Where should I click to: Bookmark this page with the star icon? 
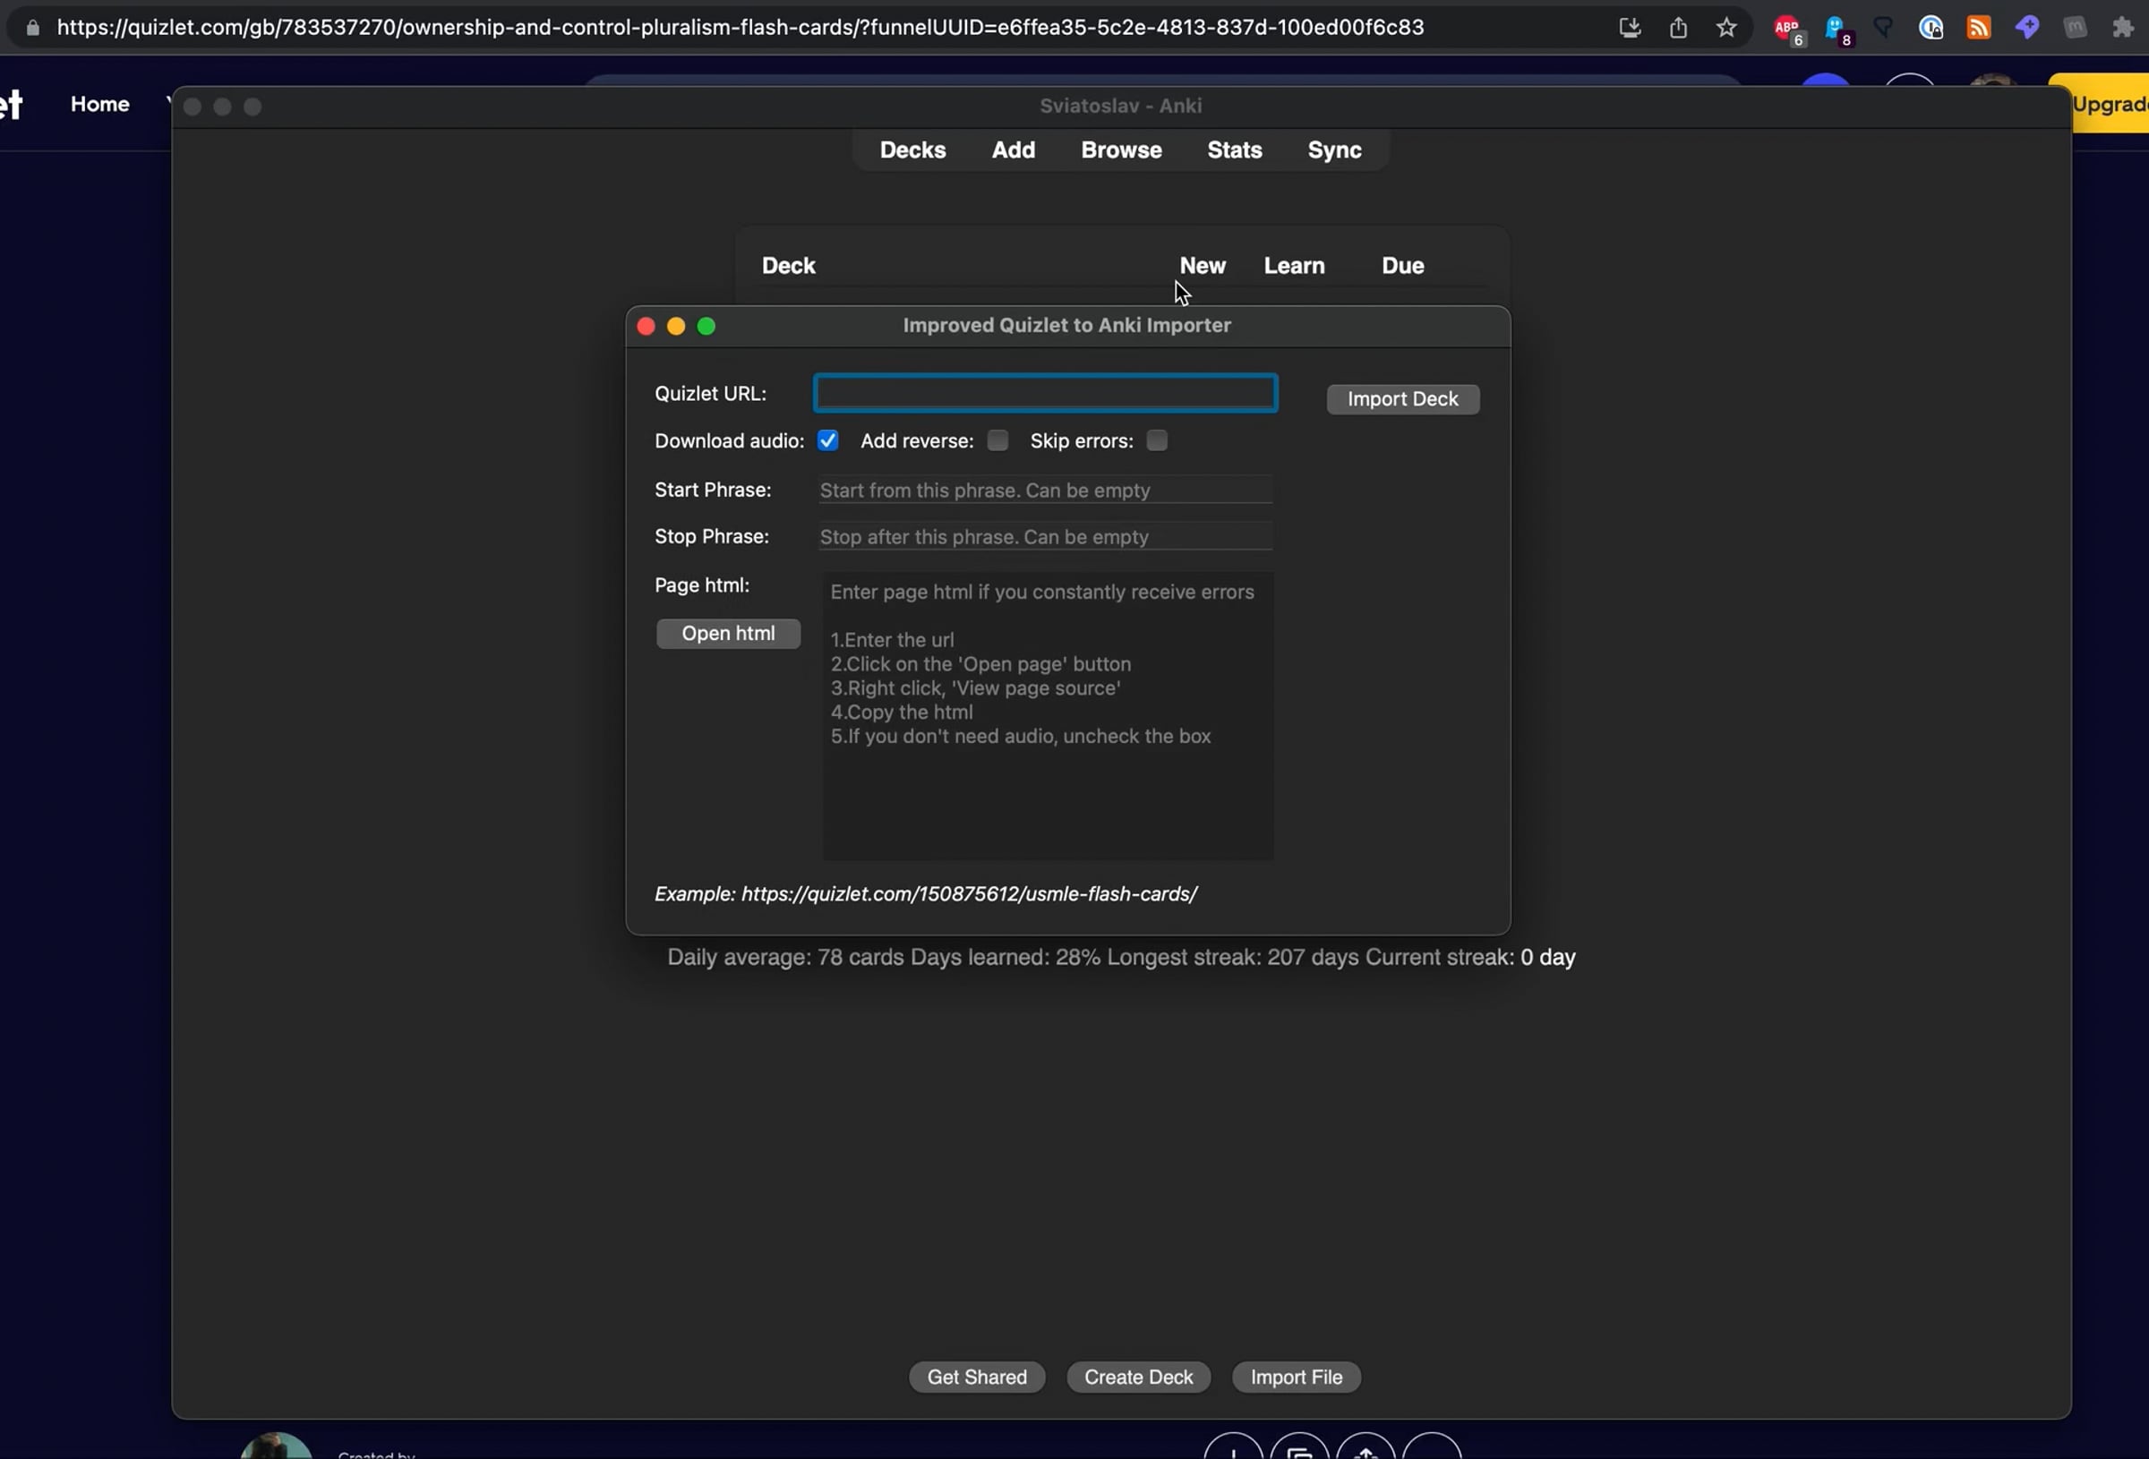point(1726,28)
